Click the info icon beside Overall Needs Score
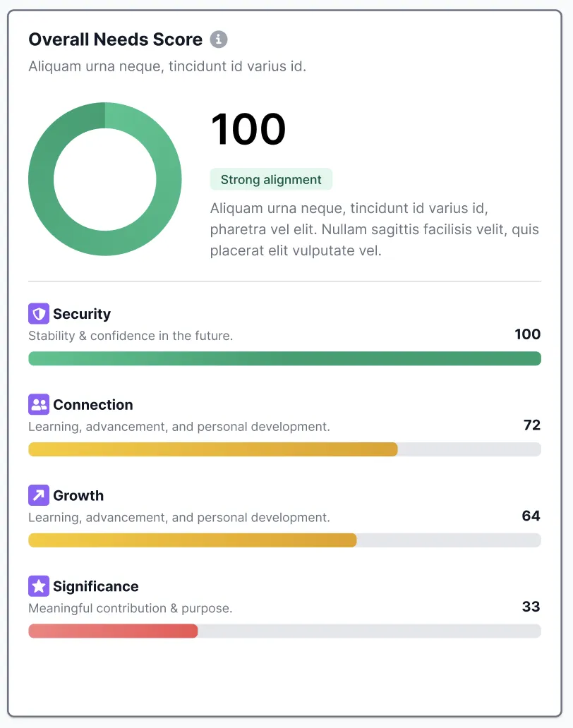The height and width of the screenshot is (728, 573). click(x=219, y=40)
